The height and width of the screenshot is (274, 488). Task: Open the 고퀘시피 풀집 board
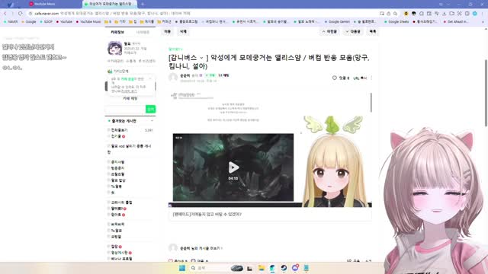coord(122,202)
